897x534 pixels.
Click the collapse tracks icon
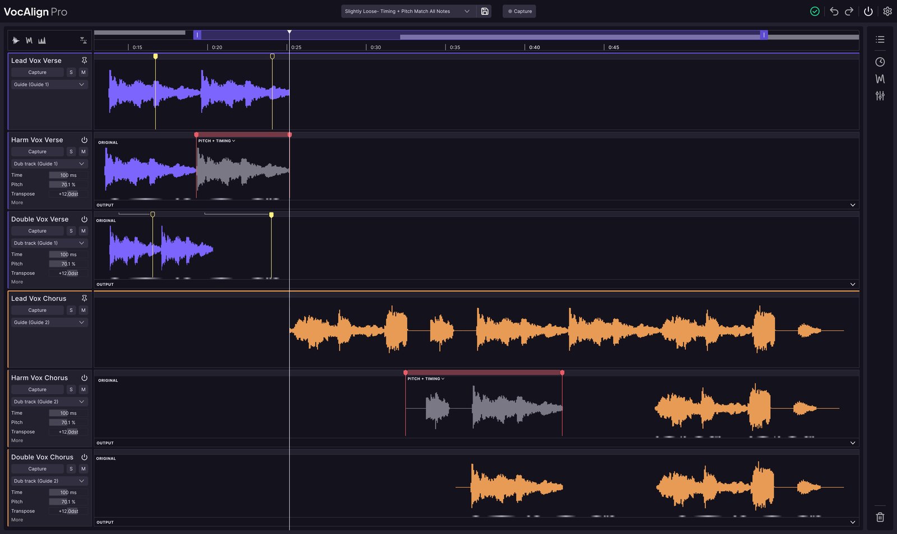(x=84, y=40)
